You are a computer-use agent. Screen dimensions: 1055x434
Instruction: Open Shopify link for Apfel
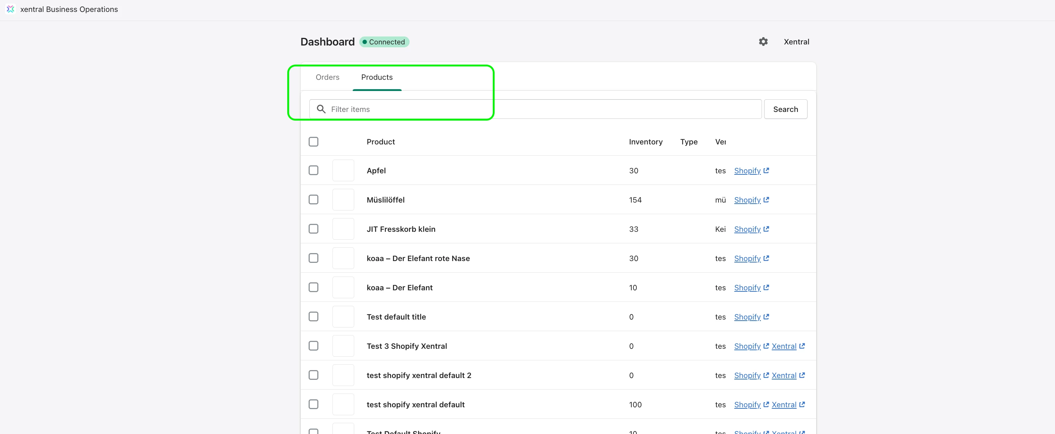point(751,171)
